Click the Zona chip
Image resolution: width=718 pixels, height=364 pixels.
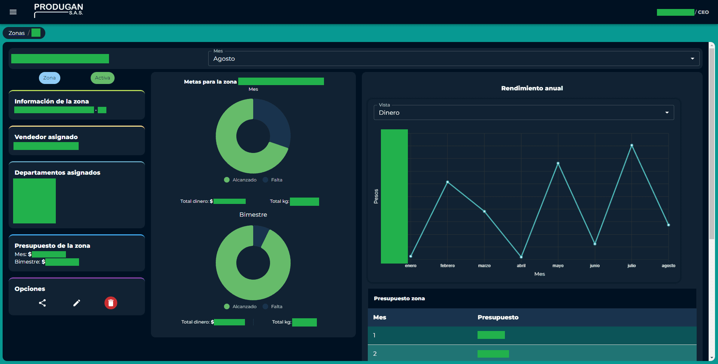pos(49,78)
